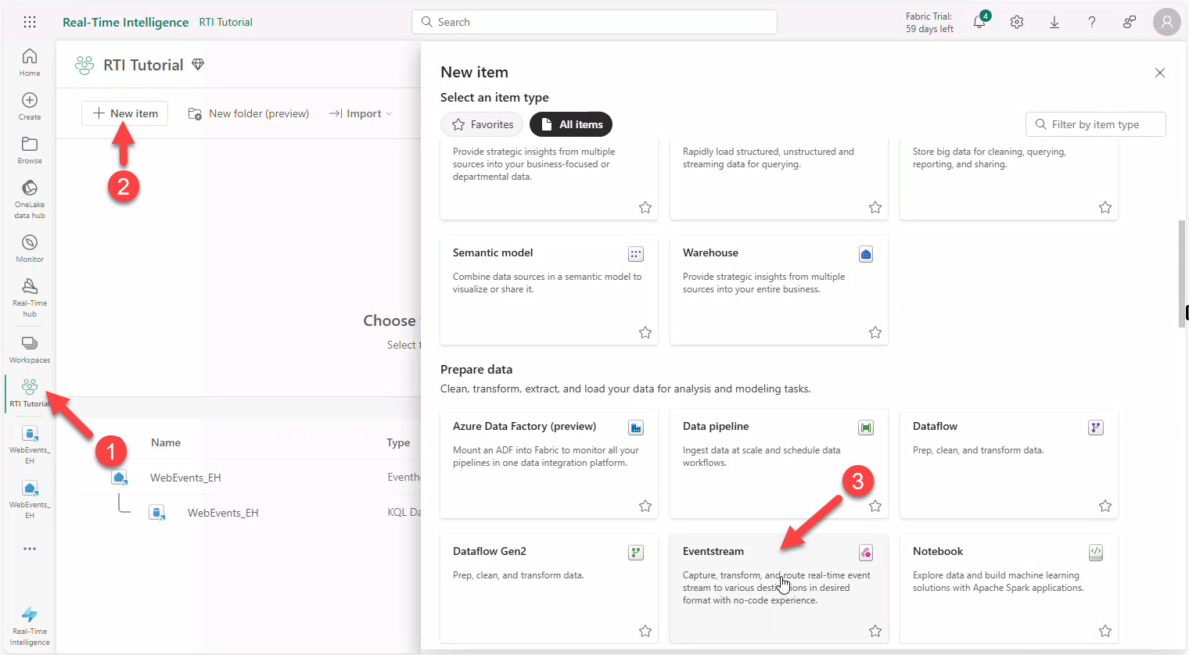
Task: Select the OneLake data hub icon
Action: (x=29, y=194)
